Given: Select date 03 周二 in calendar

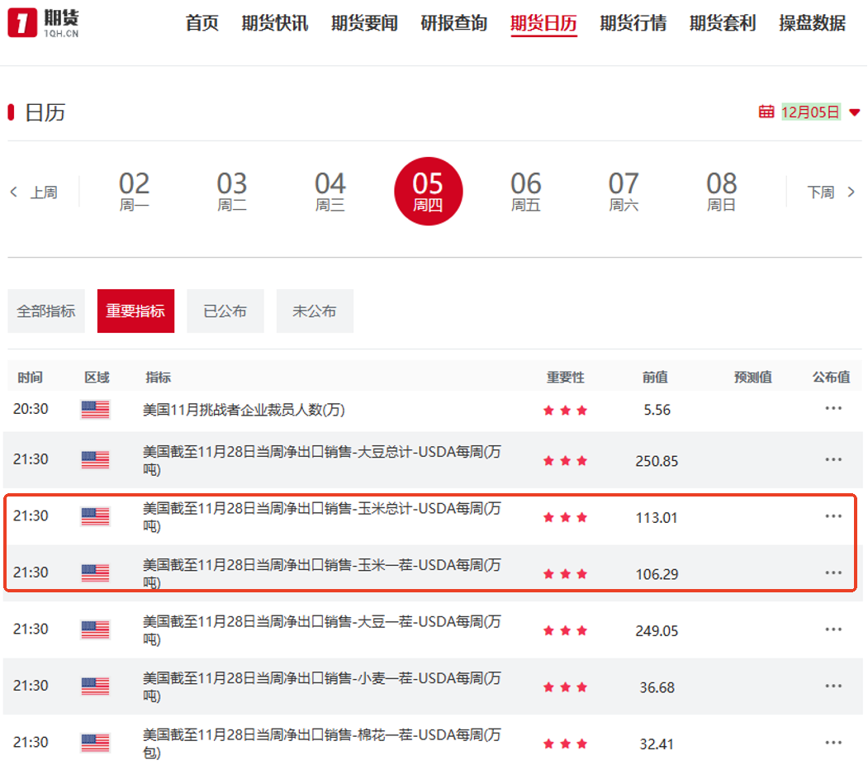Looking at the screenshot, I should [x=232, y=192].
